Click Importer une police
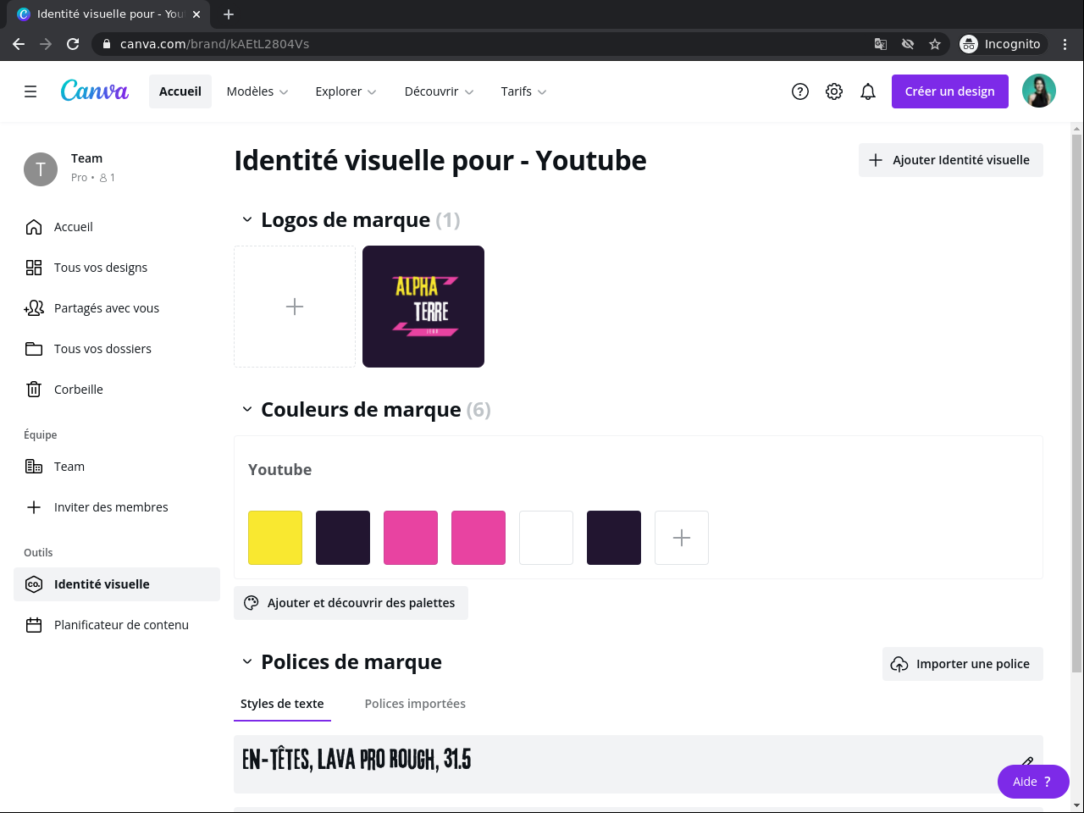 tap(963, 664)
